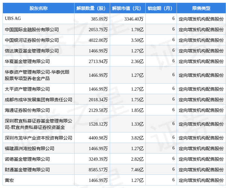Click the 黄宏 shareholder name
Screen dimensions: 226x188
[9, 180]
